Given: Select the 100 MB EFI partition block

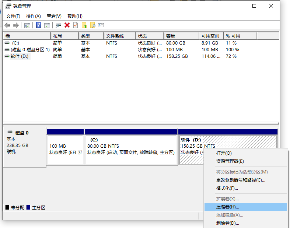Looking at the screenshot, I should click(65, 149).
